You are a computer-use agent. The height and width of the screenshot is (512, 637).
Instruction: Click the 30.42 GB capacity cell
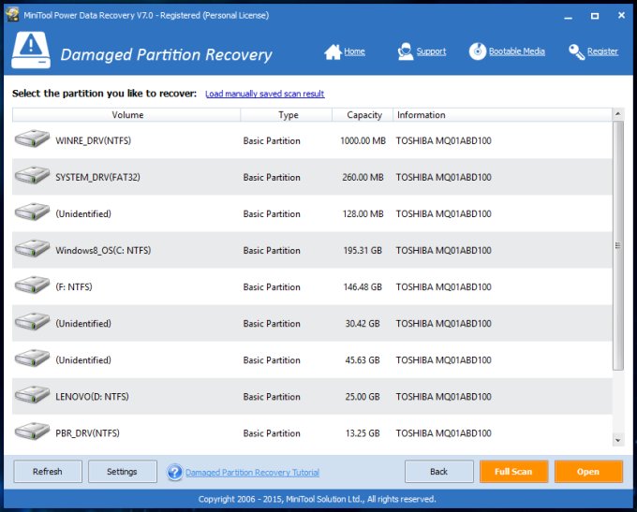click(x=363, y=324)
